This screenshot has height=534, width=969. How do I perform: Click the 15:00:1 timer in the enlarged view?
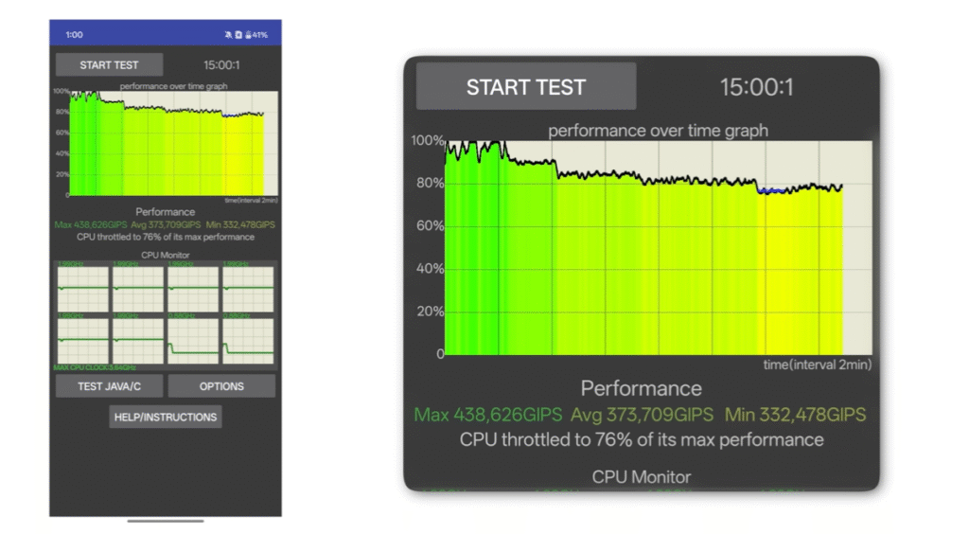[x=756, y=88]
